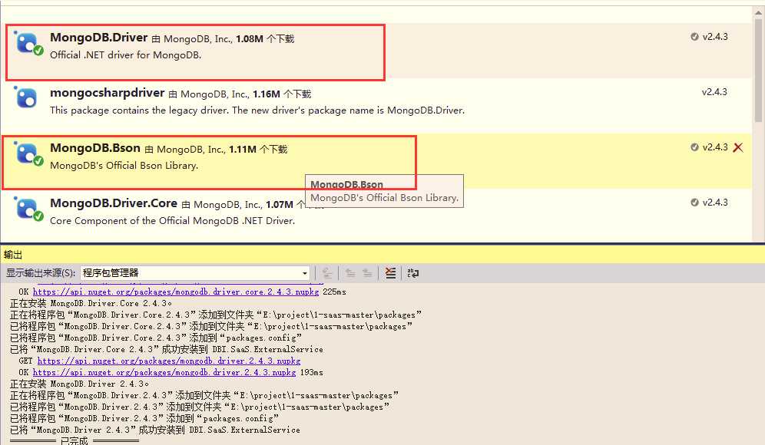
Task: Click the MongoDB.Driver.Core package icon
Action: coord(28,209)
